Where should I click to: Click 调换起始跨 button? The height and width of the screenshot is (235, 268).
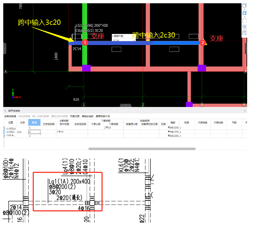(x=87, y=117)
